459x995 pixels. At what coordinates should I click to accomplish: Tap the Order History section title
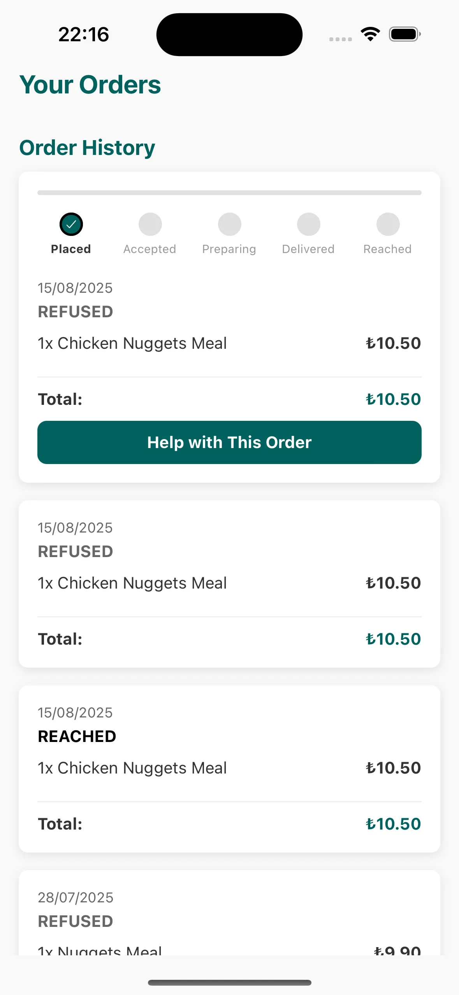(87, 148)
